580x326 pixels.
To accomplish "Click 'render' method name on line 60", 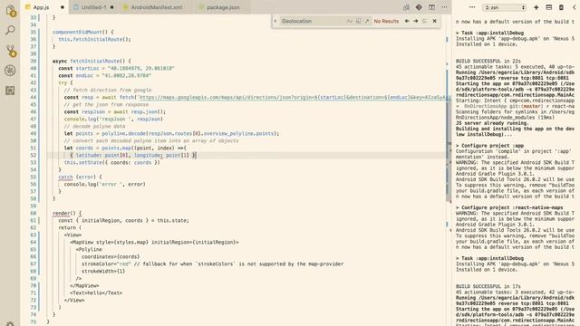I will [x=61, y=214].
